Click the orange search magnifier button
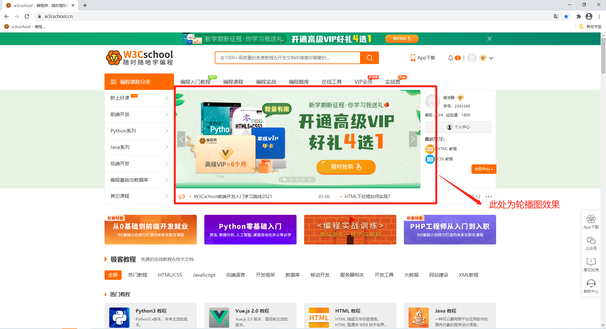The width and height of the screenshot is (606, 329). coord(369,58)
